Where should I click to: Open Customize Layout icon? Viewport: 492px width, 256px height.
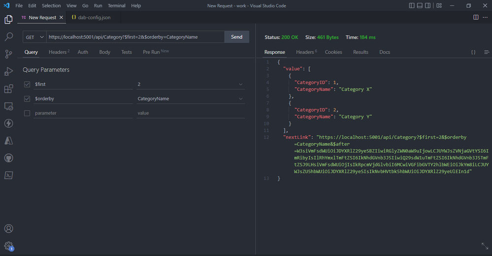click(x=439, y=5)
